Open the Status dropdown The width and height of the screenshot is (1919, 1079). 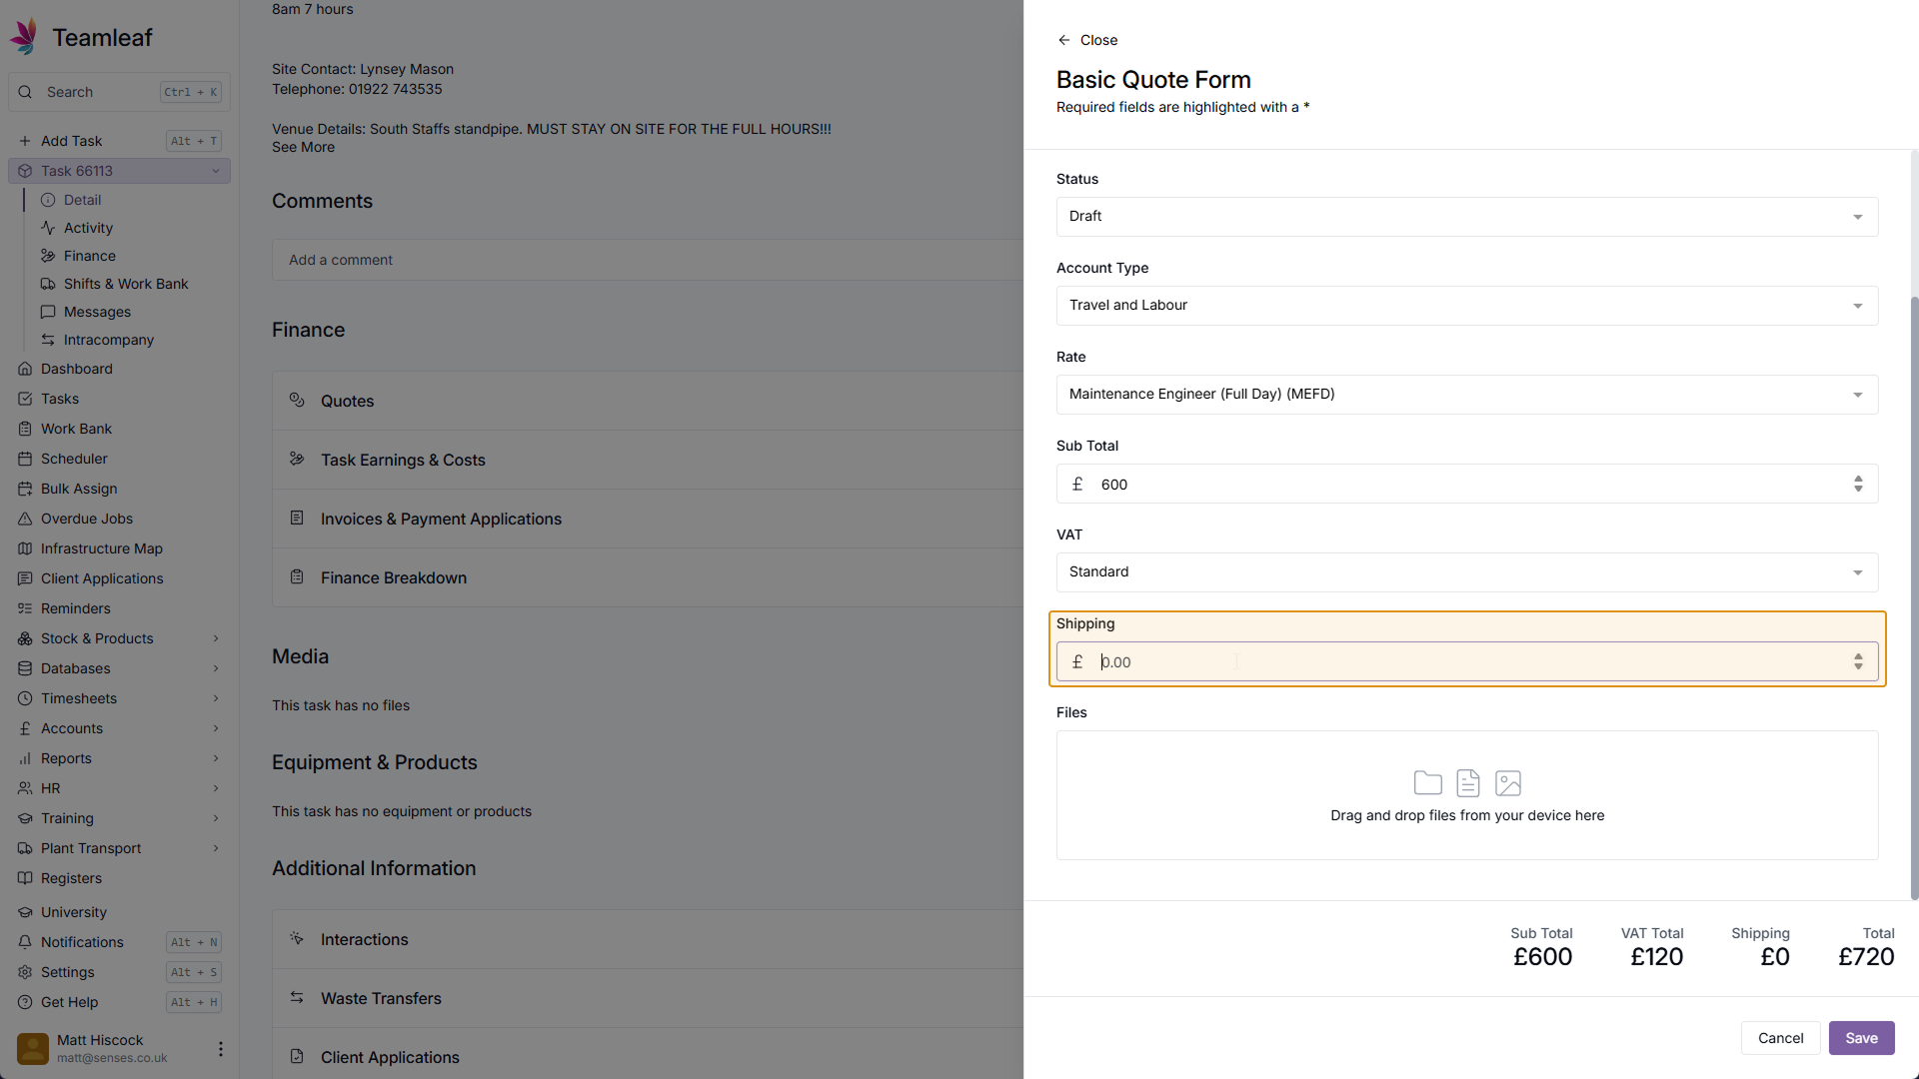tap(1466, 217)
